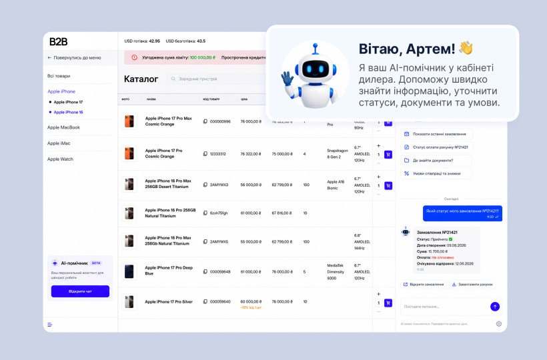The image size is (547, 360).
Task: Copy product code 2AMYWX5
Action: [x=205, y=241]
